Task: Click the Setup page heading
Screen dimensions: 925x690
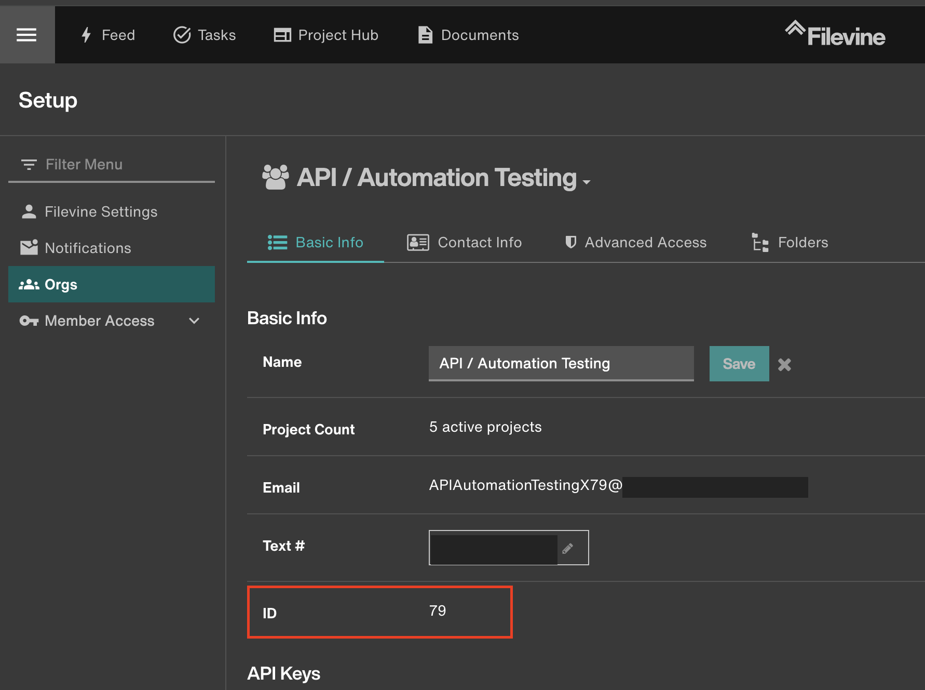Action: [48, 100]
